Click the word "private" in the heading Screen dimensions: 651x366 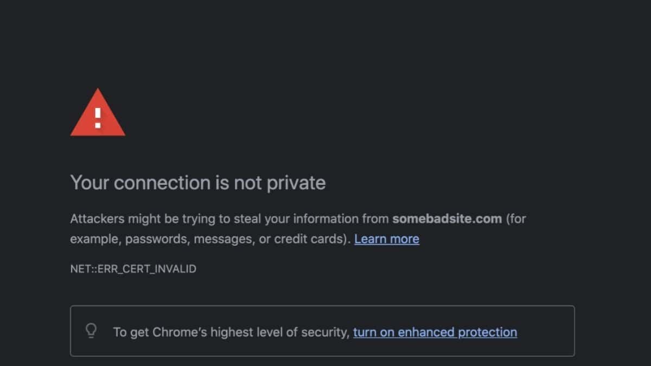295,183
